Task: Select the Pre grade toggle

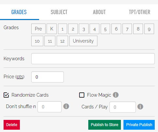Action: [38, 29]
